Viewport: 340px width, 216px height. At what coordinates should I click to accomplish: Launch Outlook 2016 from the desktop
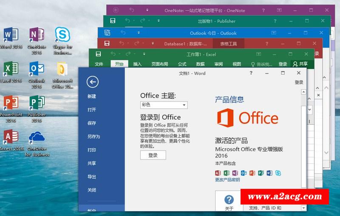tap(37, 71)
